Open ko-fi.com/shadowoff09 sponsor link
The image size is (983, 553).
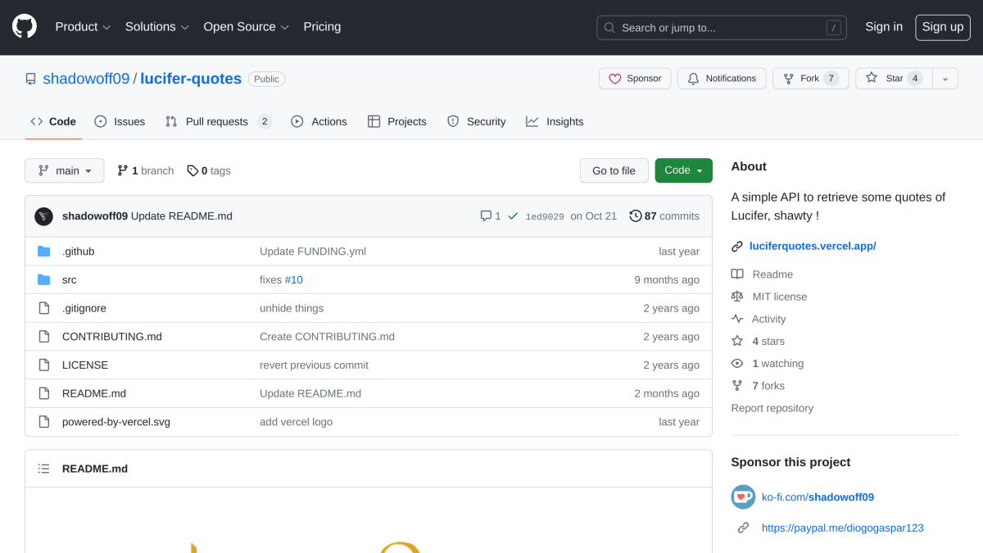coord(818,497)
